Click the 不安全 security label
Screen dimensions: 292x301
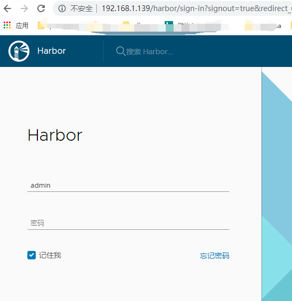click(81, 8)
